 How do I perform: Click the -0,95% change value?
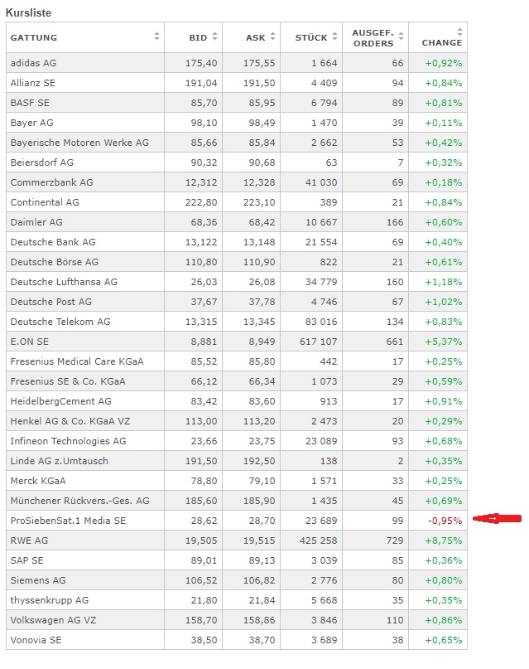coord(445,521)
